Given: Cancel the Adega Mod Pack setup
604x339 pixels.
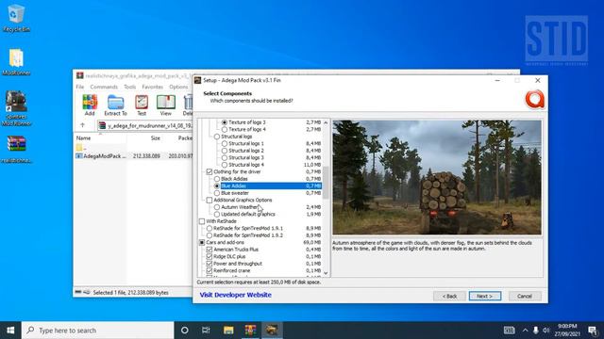Looking at the screenshot, I should (x=525, y=296).
